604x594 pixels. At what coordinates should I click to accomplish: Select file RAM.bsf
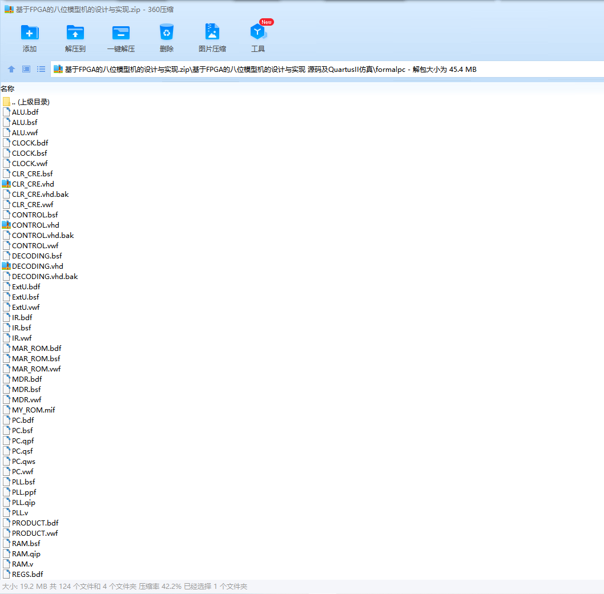(x=22, y=543)
